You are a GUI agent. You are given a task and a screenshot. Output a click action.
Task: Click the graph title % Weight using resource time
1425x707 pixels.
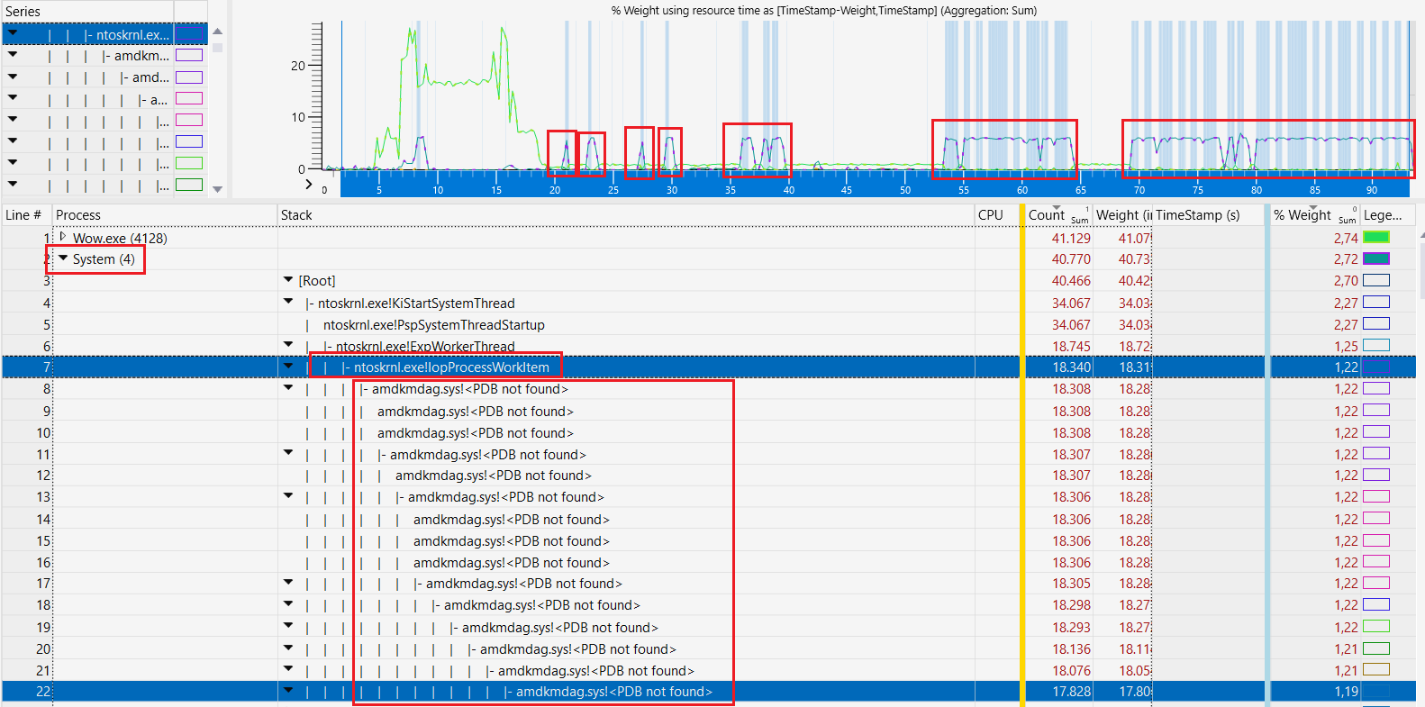coord(823,11)
